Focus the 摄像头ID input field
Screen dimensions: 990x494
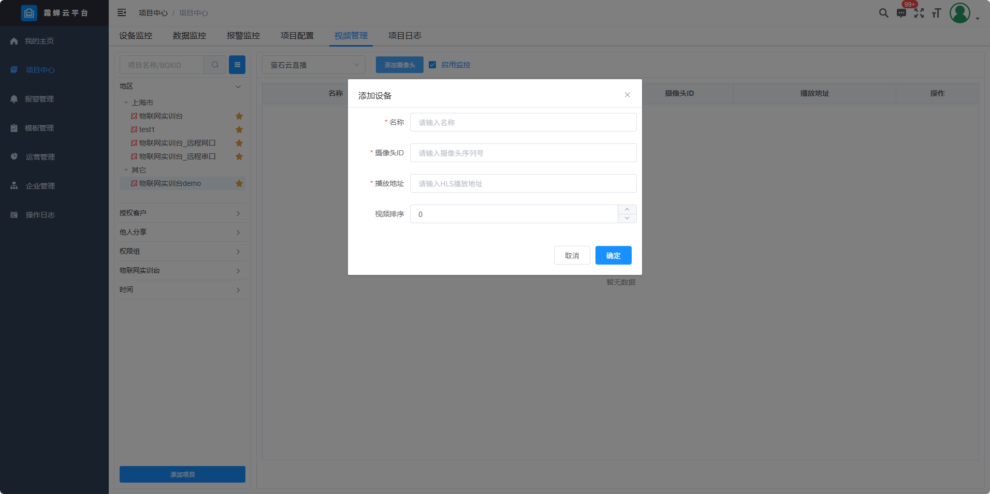pos(523,153)
